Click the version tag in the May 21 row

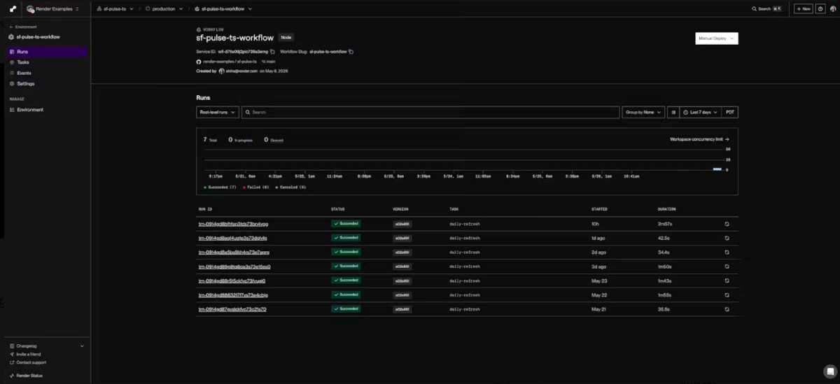(402, 308)
